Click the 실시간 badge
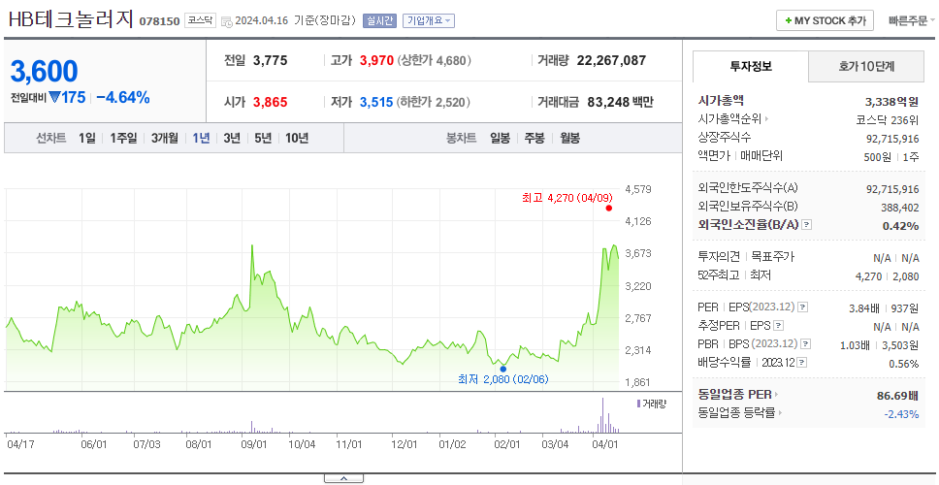The width and height of the screenshot is (939, 485). click(x=379, y=21)
